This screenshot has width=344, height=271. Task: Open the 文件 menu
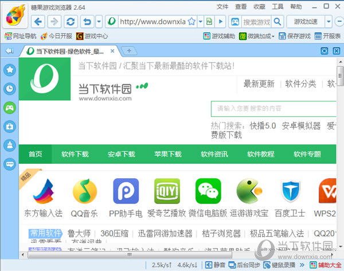[222, 7]
